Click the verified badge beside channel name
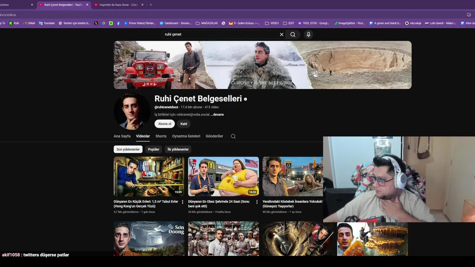The height and width of the screenshot is (267, 475). pyautogui.click(x=245, y=99)
